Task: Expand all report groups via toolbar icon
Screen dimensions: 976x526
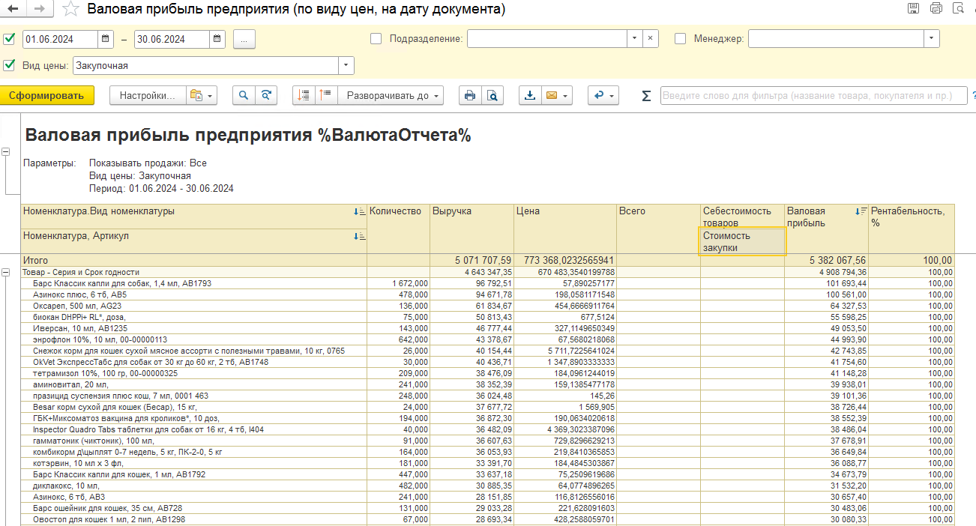Action: (x=326, y=96)
